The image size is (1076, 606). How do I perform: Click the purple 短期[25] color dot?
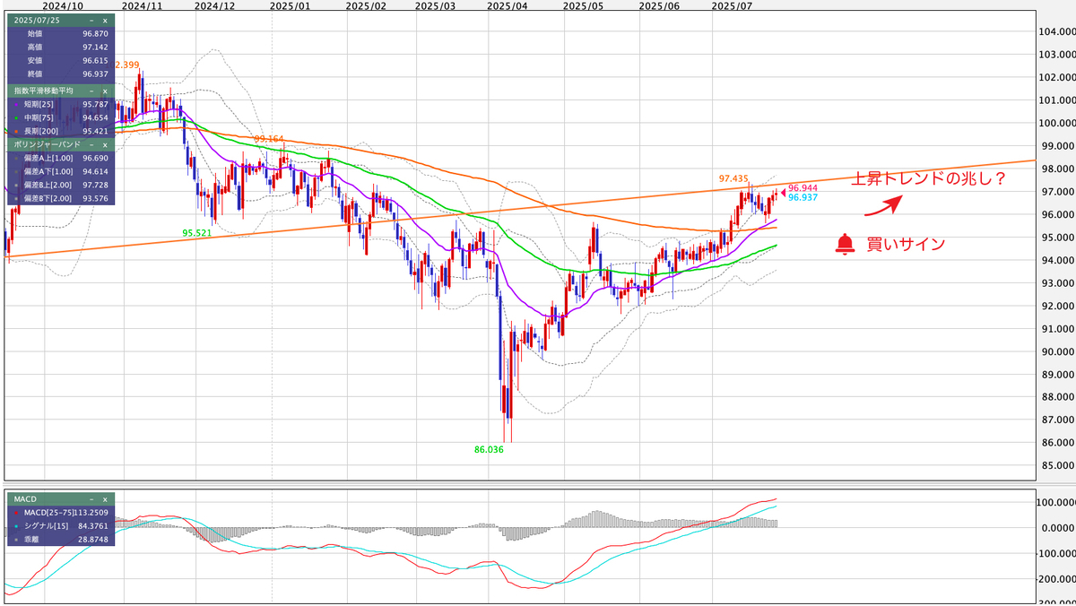coord(17,104)
